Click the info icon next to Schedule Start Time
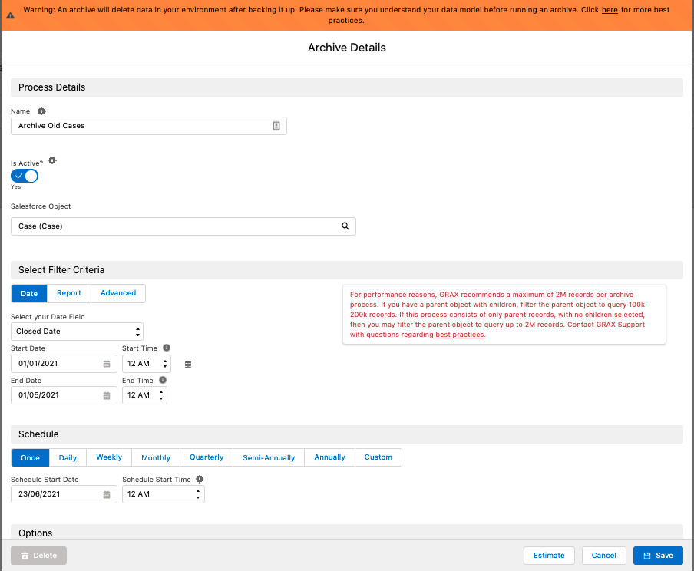The width and height of the screenshot is (694, 571). pos(200,479)
